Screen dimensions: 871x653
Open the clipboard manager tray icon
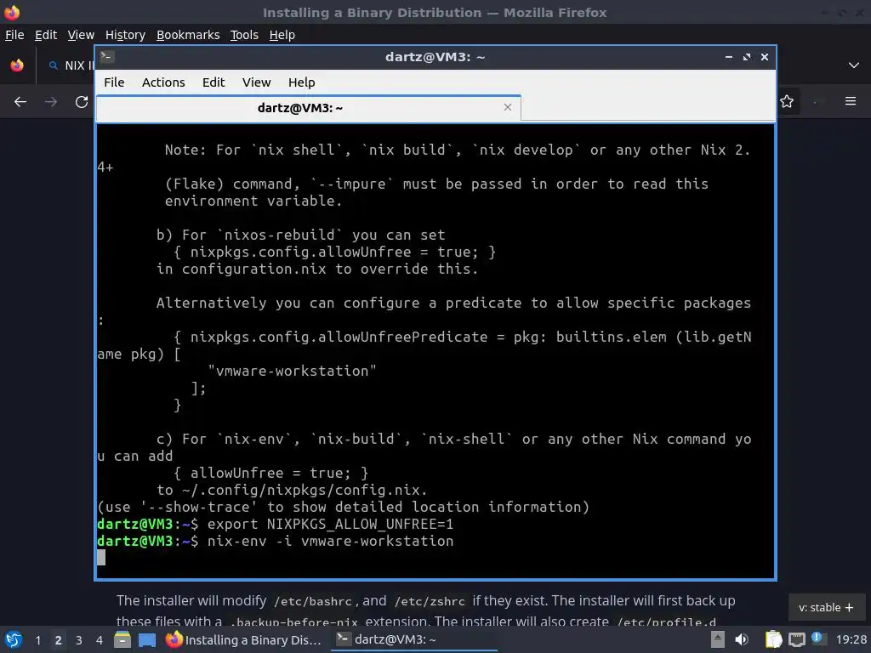[773, 639]
